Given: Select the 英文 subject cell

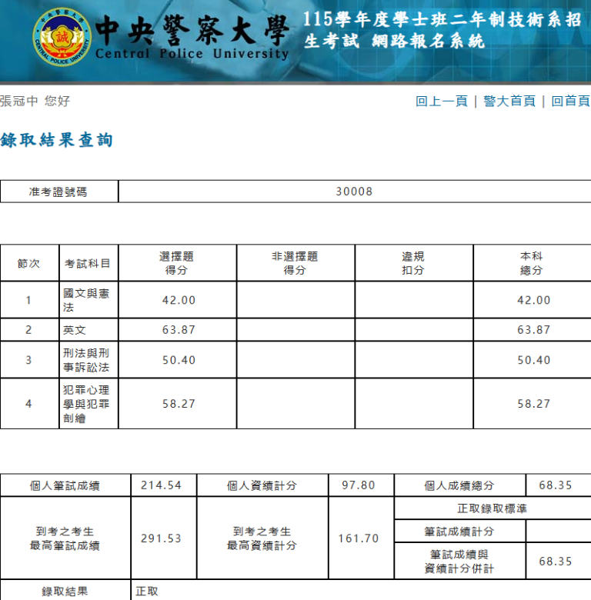Looking at the screenshot, I should 88,330.
